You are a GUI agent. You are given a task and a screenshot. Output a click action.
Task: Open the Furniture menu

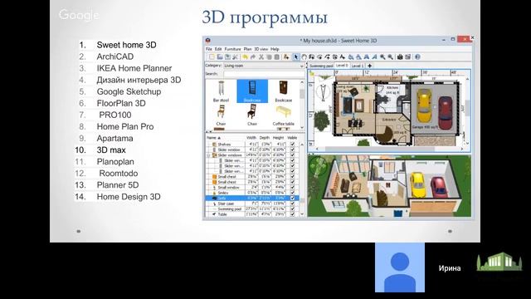tap(232, 49)
